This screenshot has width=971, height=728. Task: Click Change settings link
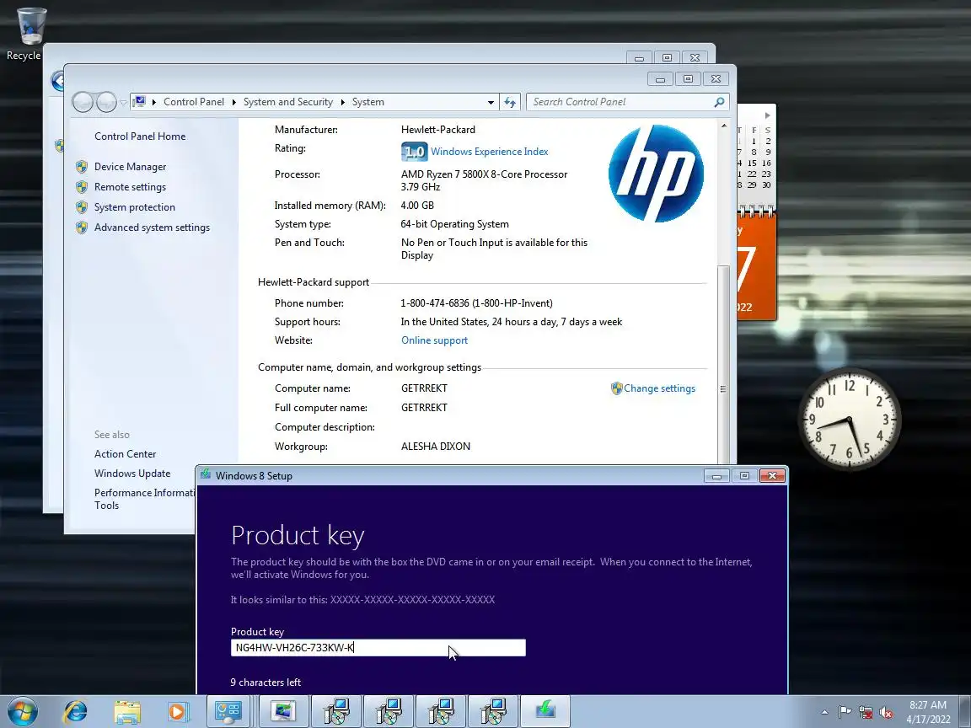pos(659,388)
